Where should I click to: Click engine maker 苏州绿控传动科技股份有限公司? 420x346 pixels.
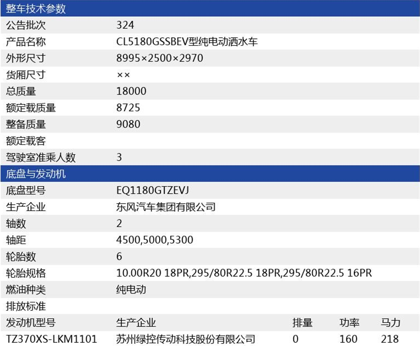pyautogui.click(x=186, y=339)
